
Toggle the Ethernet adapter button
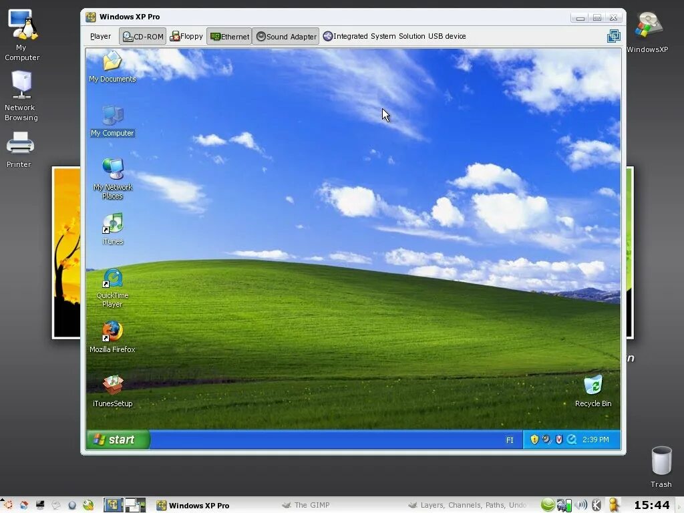click(x=230, y=36)
